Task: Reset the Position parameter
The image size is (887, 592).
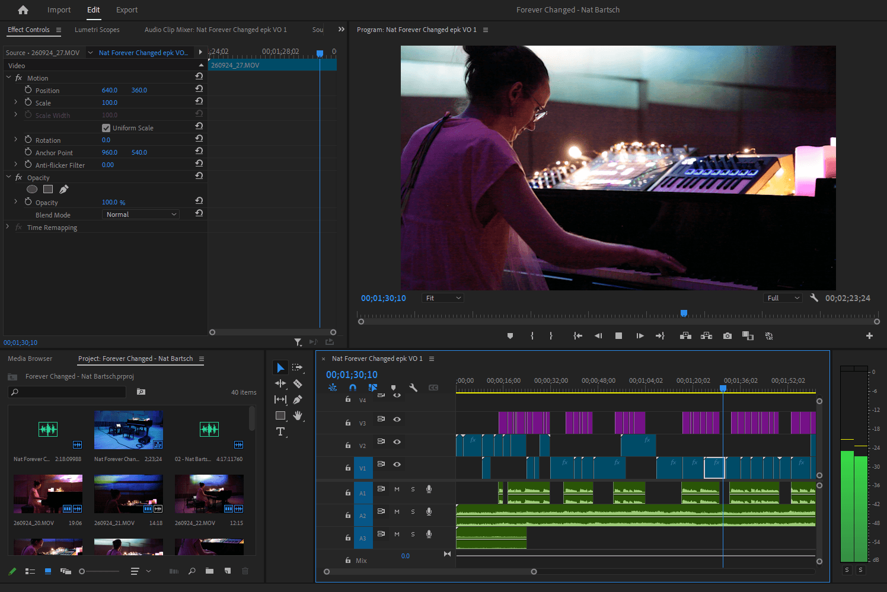Action: click(x=199, y=89)
